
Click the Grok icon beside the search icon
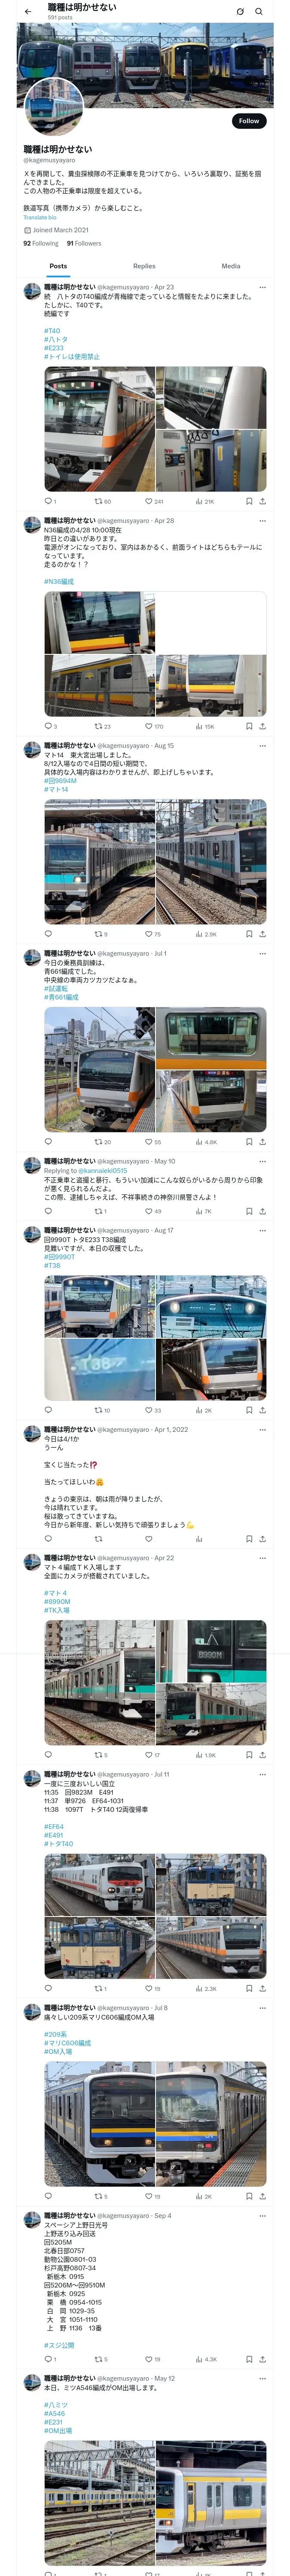240,11
